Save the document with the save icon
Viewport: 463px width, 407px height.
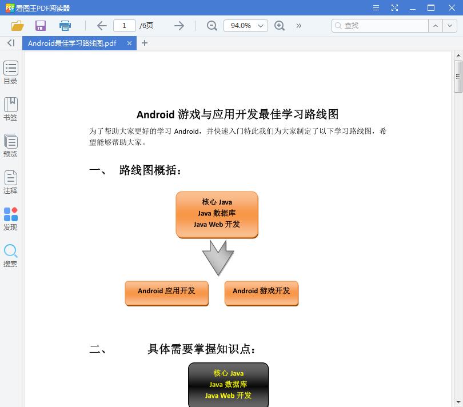click(x=40, y=26)
